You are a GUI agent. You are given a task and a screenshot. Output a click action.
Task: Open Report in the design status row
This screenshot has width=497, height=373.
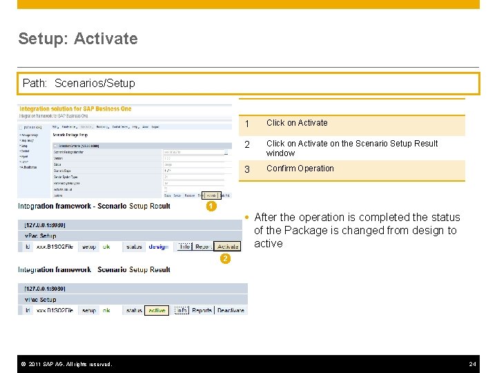(203, 247)
